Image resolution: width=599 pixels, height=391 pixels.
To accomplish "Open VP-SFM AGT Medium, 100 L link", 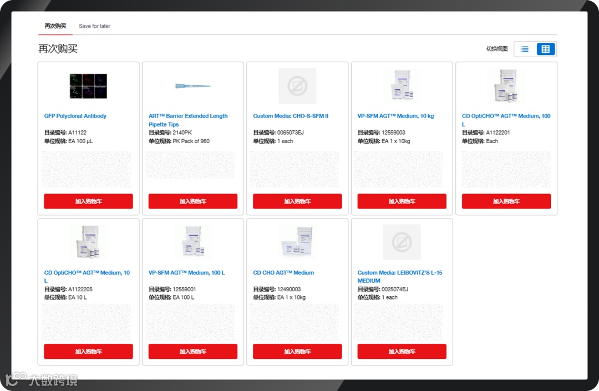I will click(186, 273).
